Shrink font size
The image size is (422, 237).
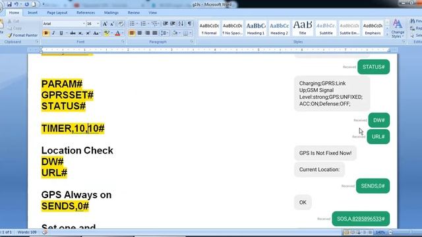pos(112,24)
